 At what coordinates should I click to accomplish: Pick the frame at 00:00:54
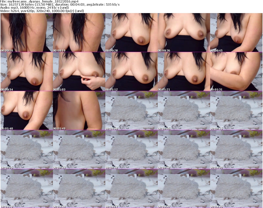click(27, 72)
